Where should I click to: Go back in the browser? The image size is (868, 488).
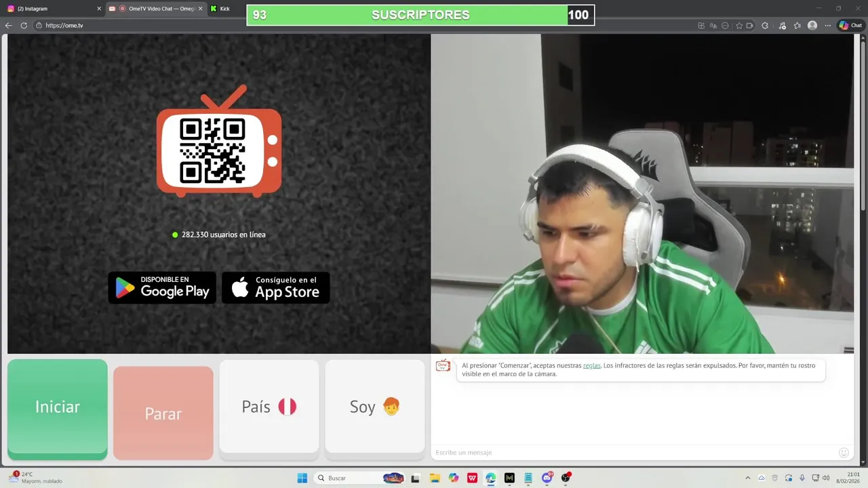point(9,26)
